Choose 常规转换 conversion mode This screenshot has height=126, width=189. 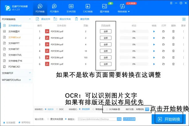click(93, 109)
